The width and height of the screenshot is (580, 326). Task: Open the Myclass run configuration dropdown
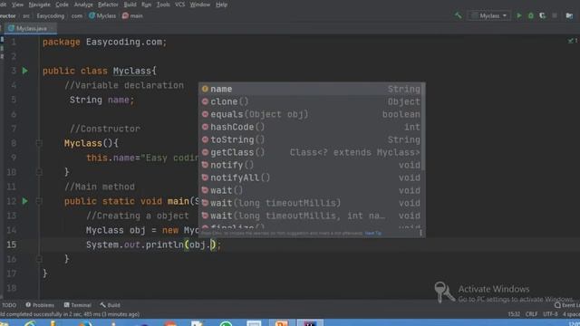click(489, 15)
